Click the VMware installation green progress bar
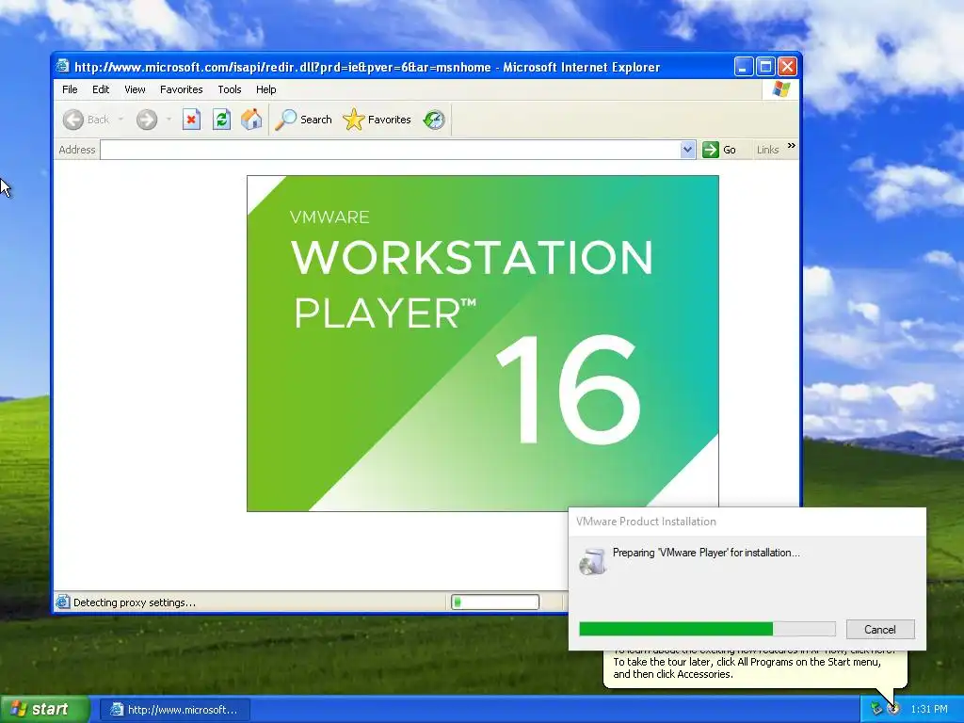964x723 pixels. coord(707,629)
